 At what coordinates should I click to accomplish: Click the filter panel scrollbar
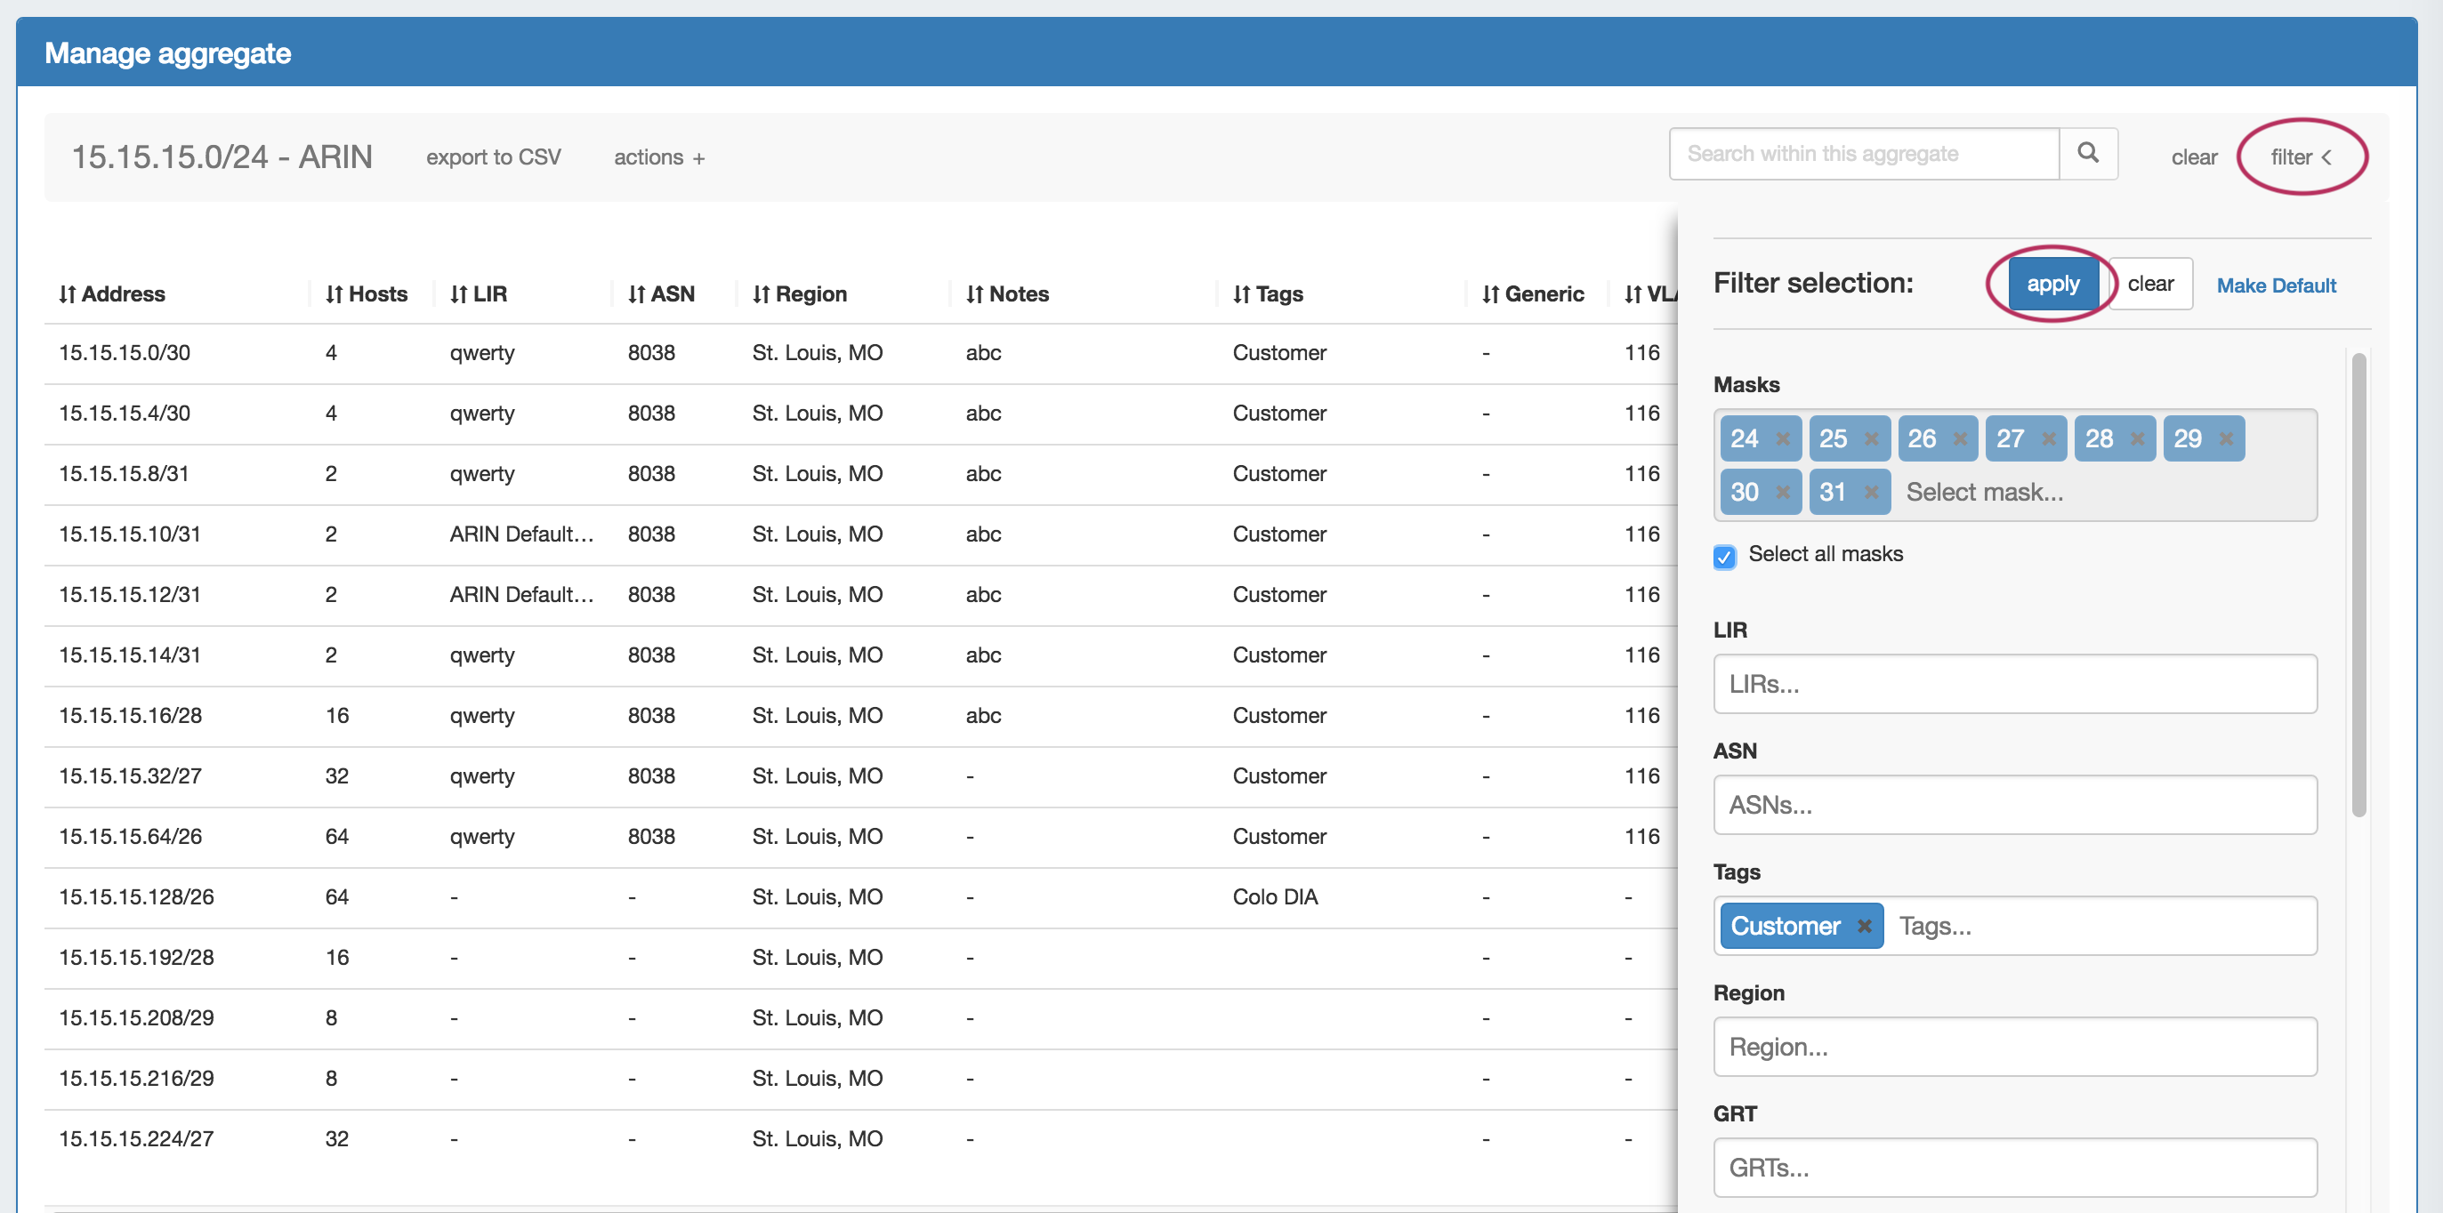pyautogui.click(x=2358, y=583)
